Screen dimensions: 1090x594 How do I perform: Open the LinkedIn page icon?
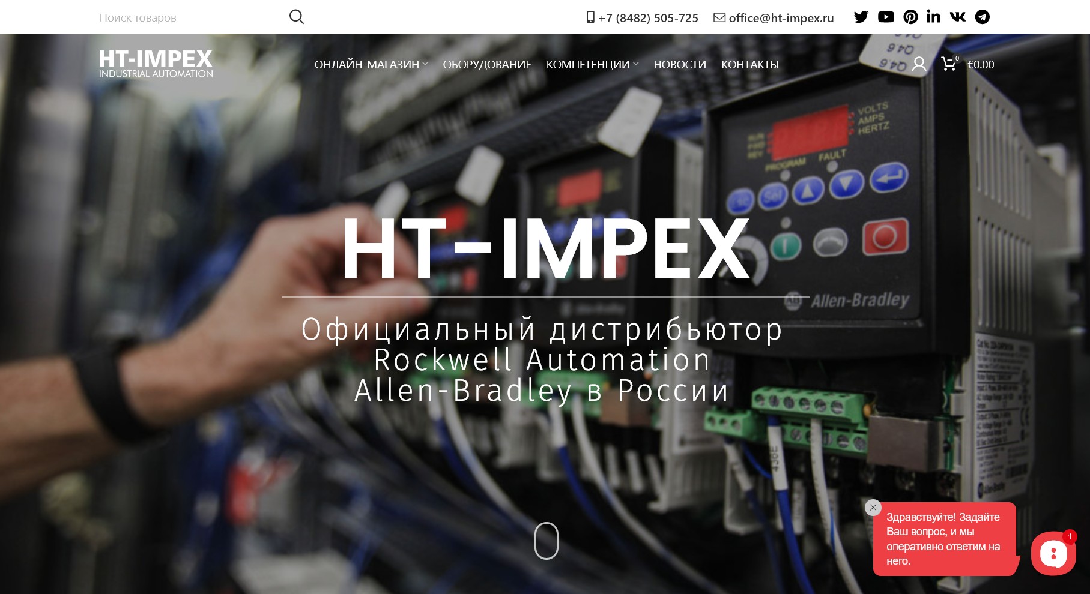[933, 17]
